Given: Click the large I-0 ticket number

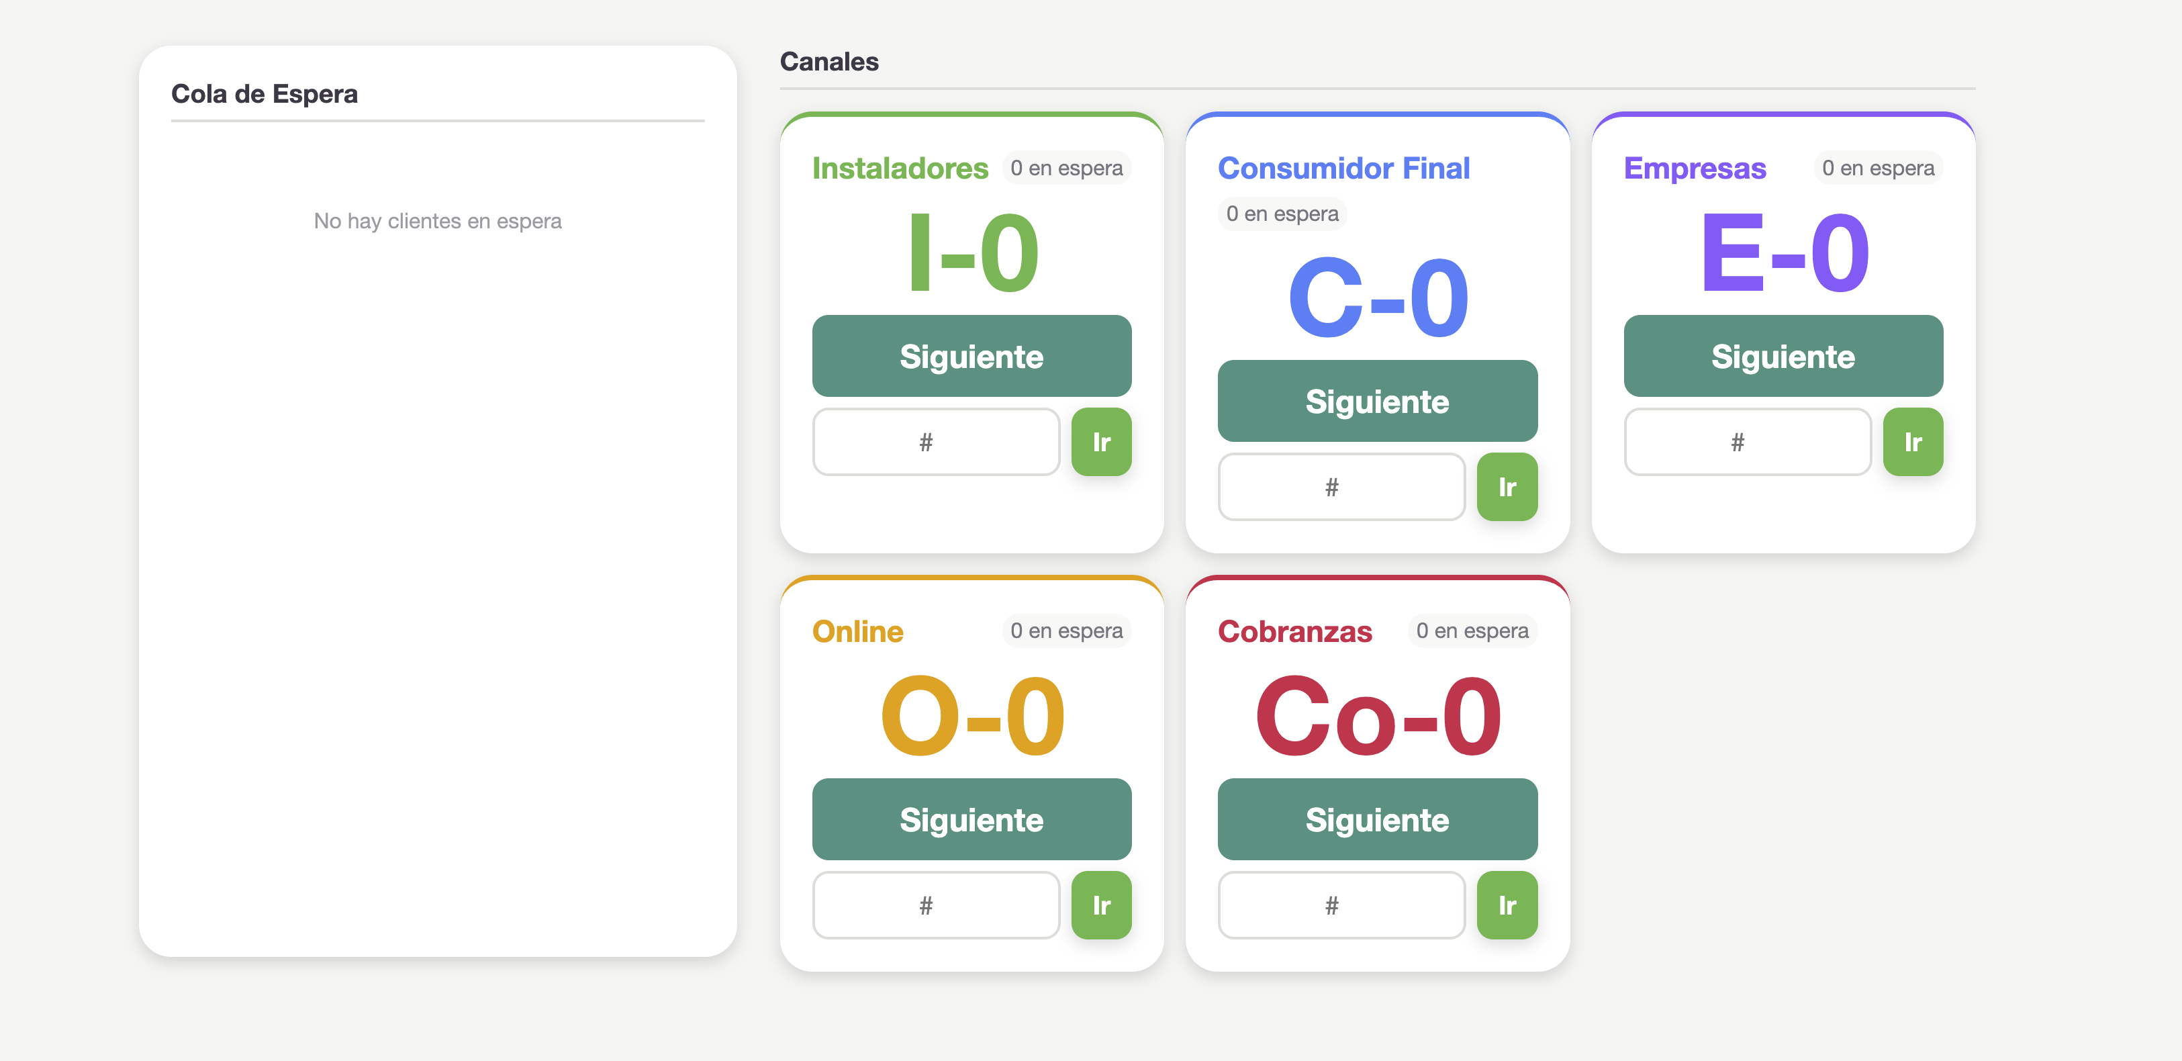Looking at the screenshot, I should 971,252.
